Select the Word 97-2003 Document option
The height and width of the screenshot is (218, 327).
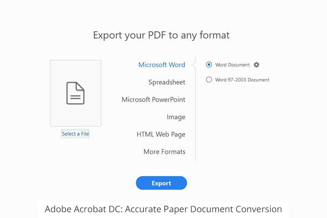(209, 80)
